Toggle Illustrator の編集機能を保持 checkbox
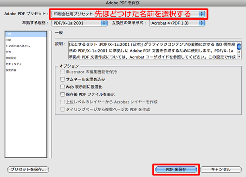246x177 pixels. (63, 72)
